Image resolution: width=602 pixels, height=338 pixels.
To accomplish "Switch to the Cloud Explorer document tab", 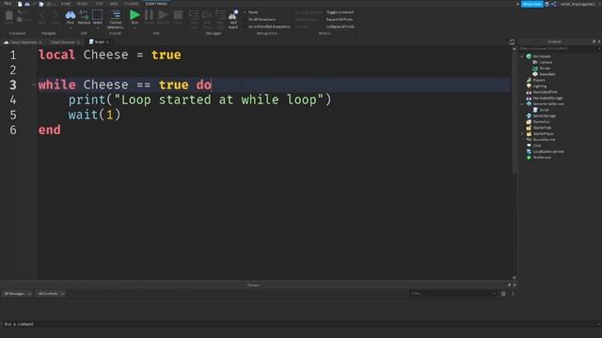I will (22, 42).
